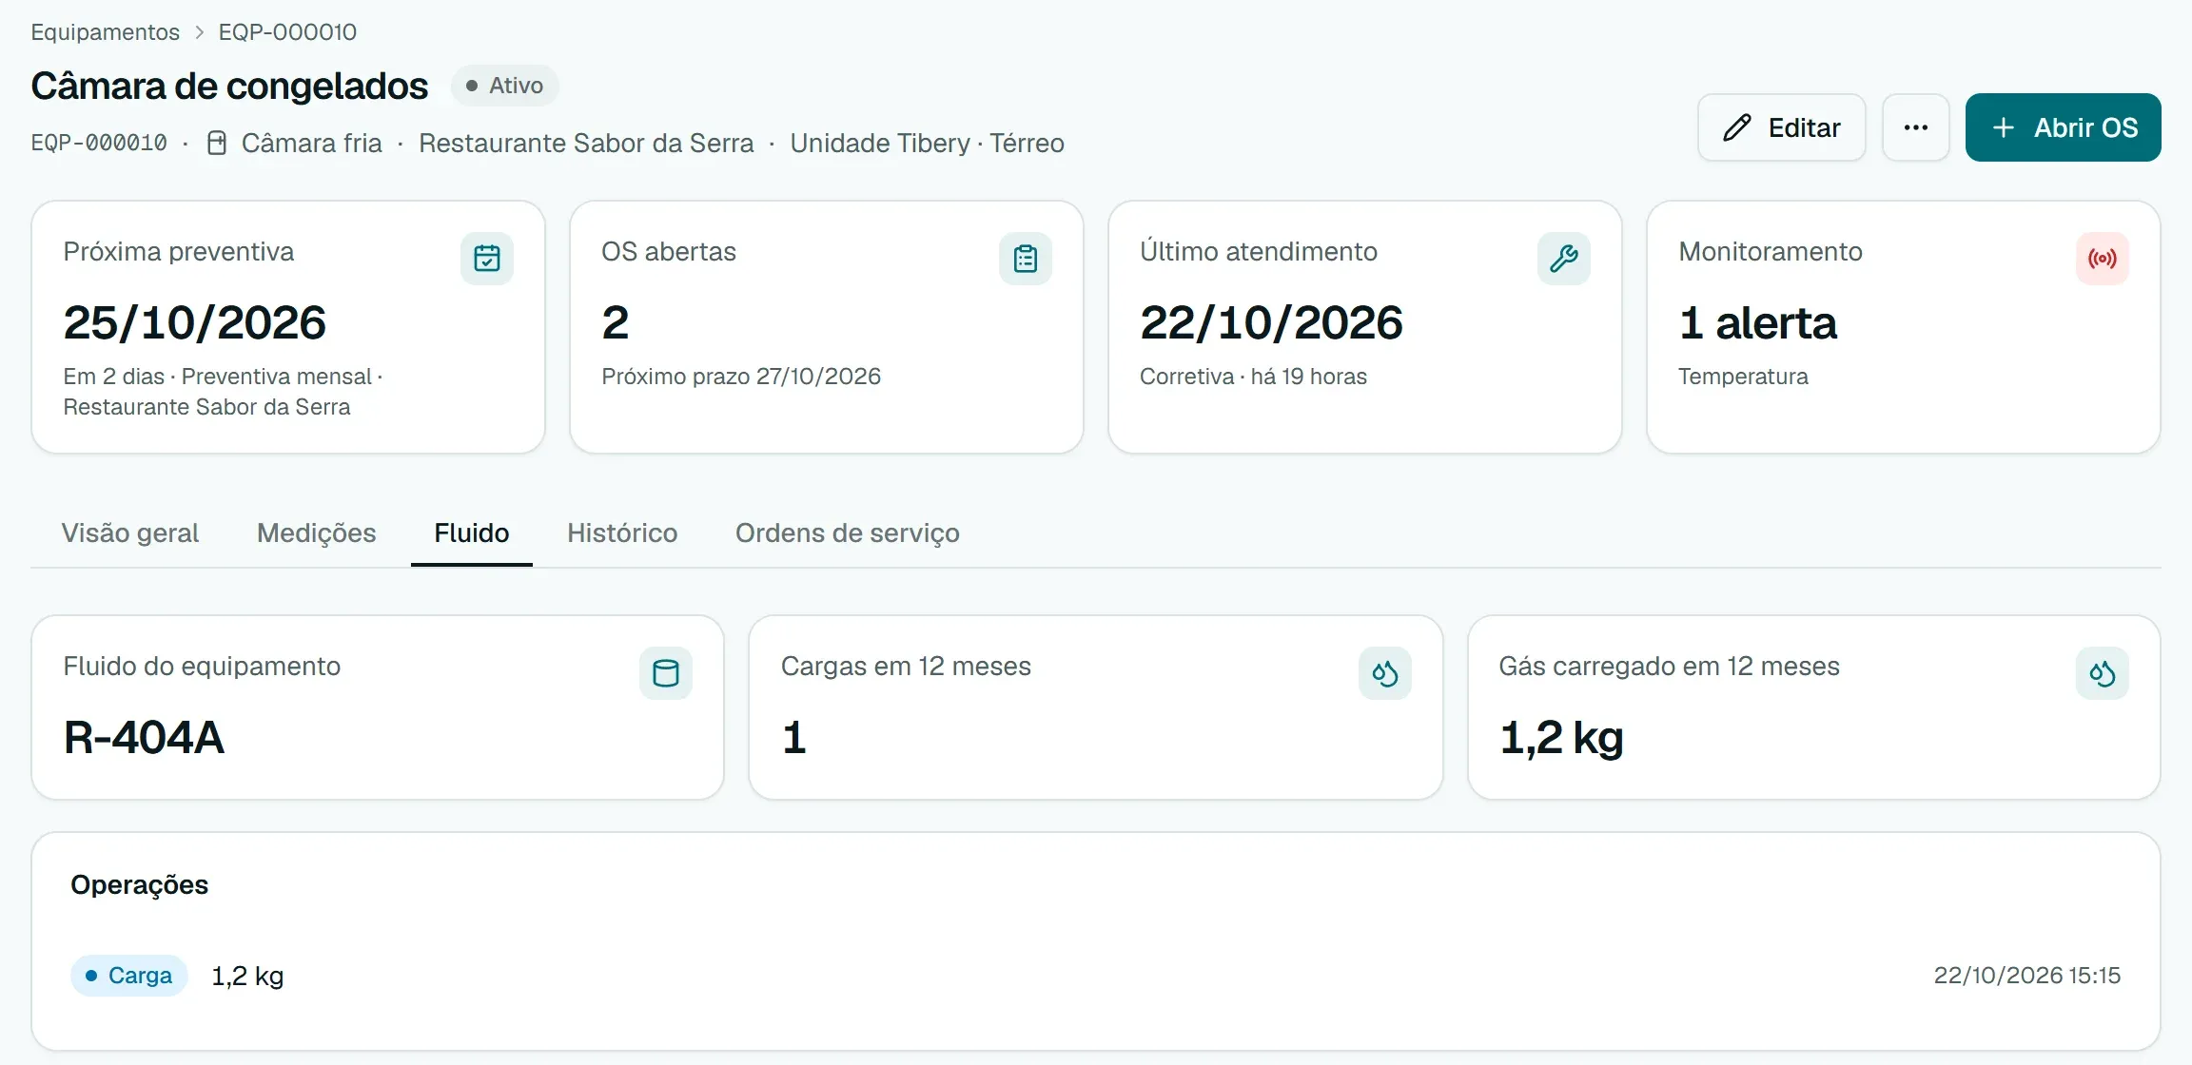Click the red monitoring signal icon

click(2103, 259)
